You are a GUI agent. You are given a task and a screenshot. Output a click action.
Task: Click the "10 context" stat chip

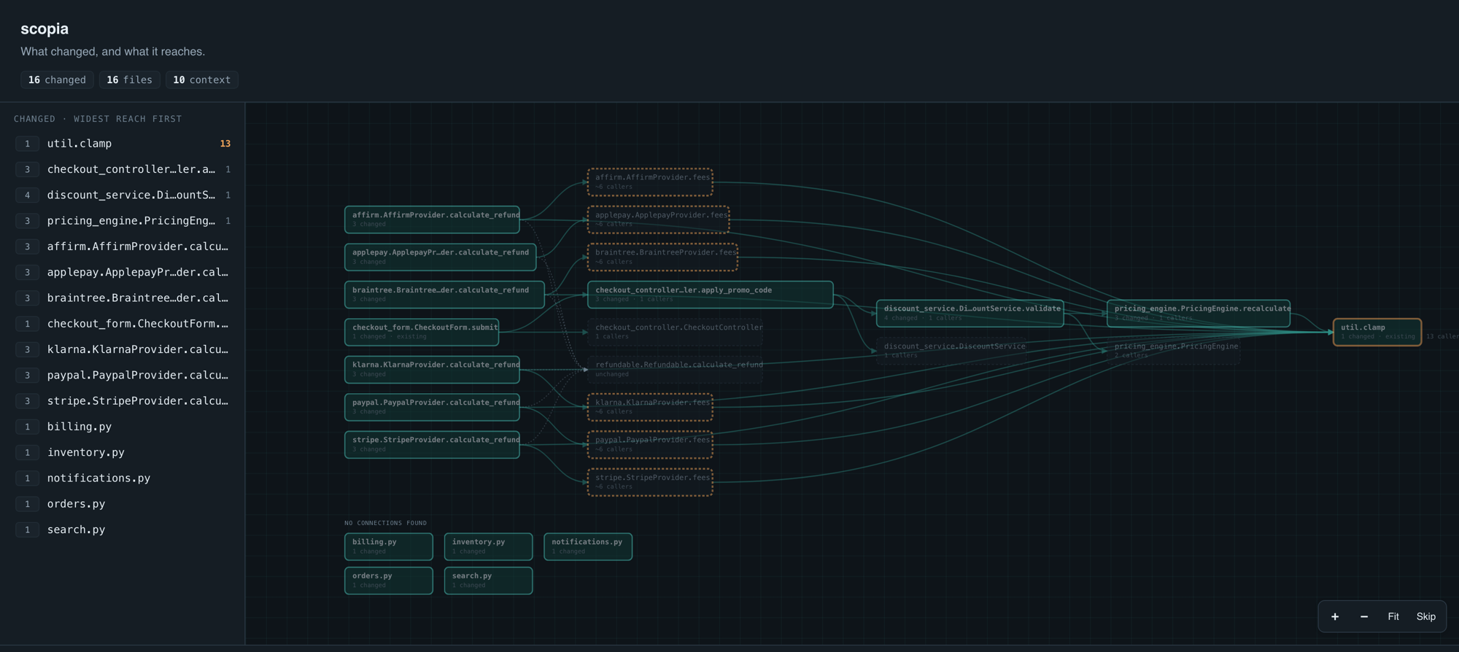click(202, 79)
